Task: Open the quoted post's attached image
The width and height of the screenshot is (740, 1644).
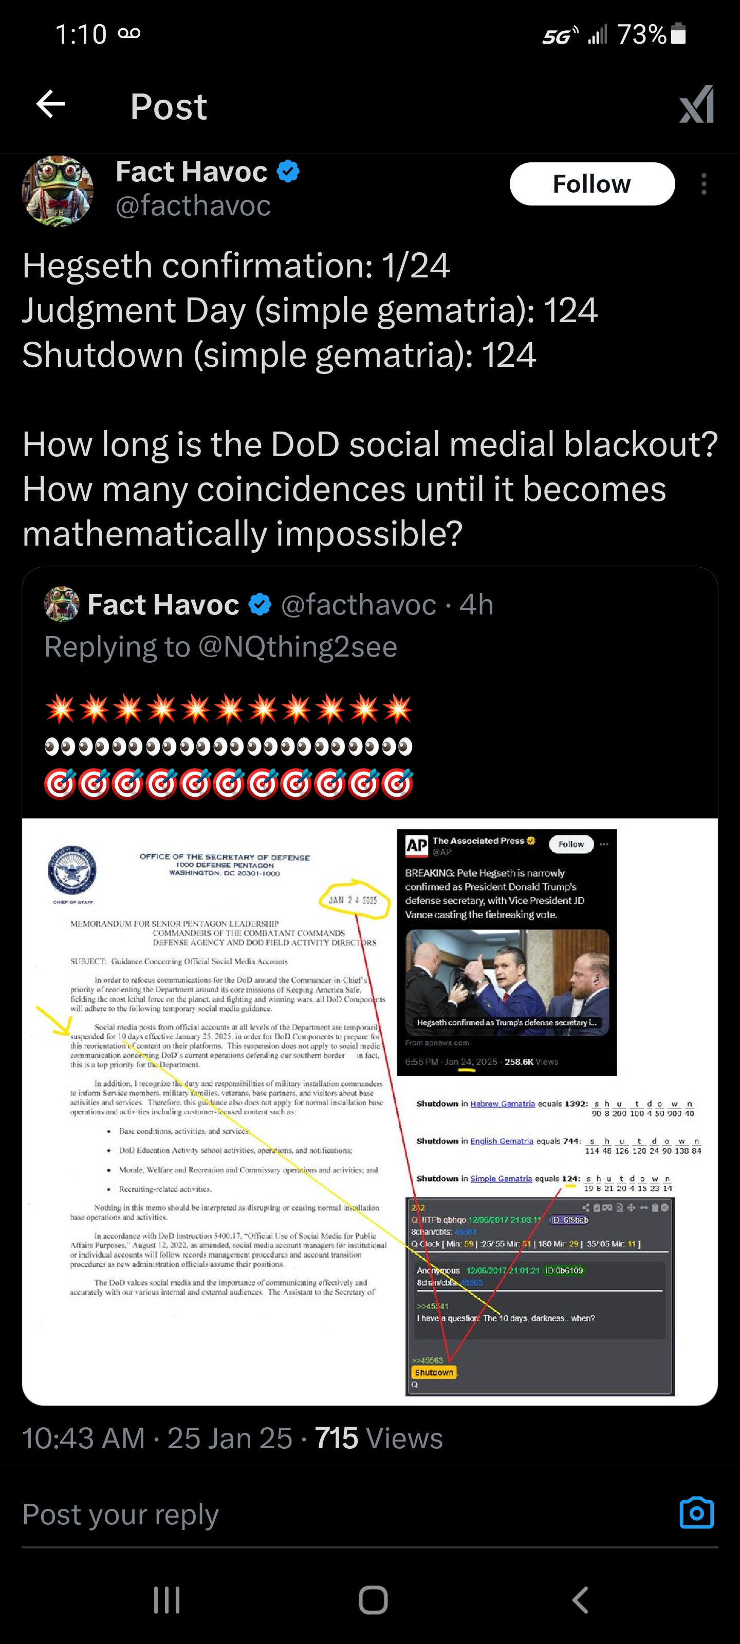Action: [x=369, y=1111]
